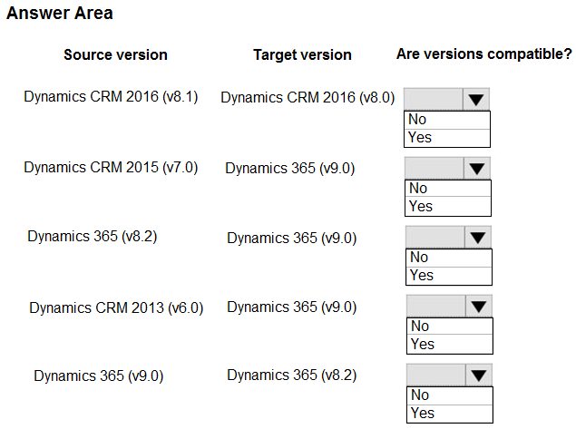Select source text Dynamics CRM 2015 (v7.0)

point(111,168)
